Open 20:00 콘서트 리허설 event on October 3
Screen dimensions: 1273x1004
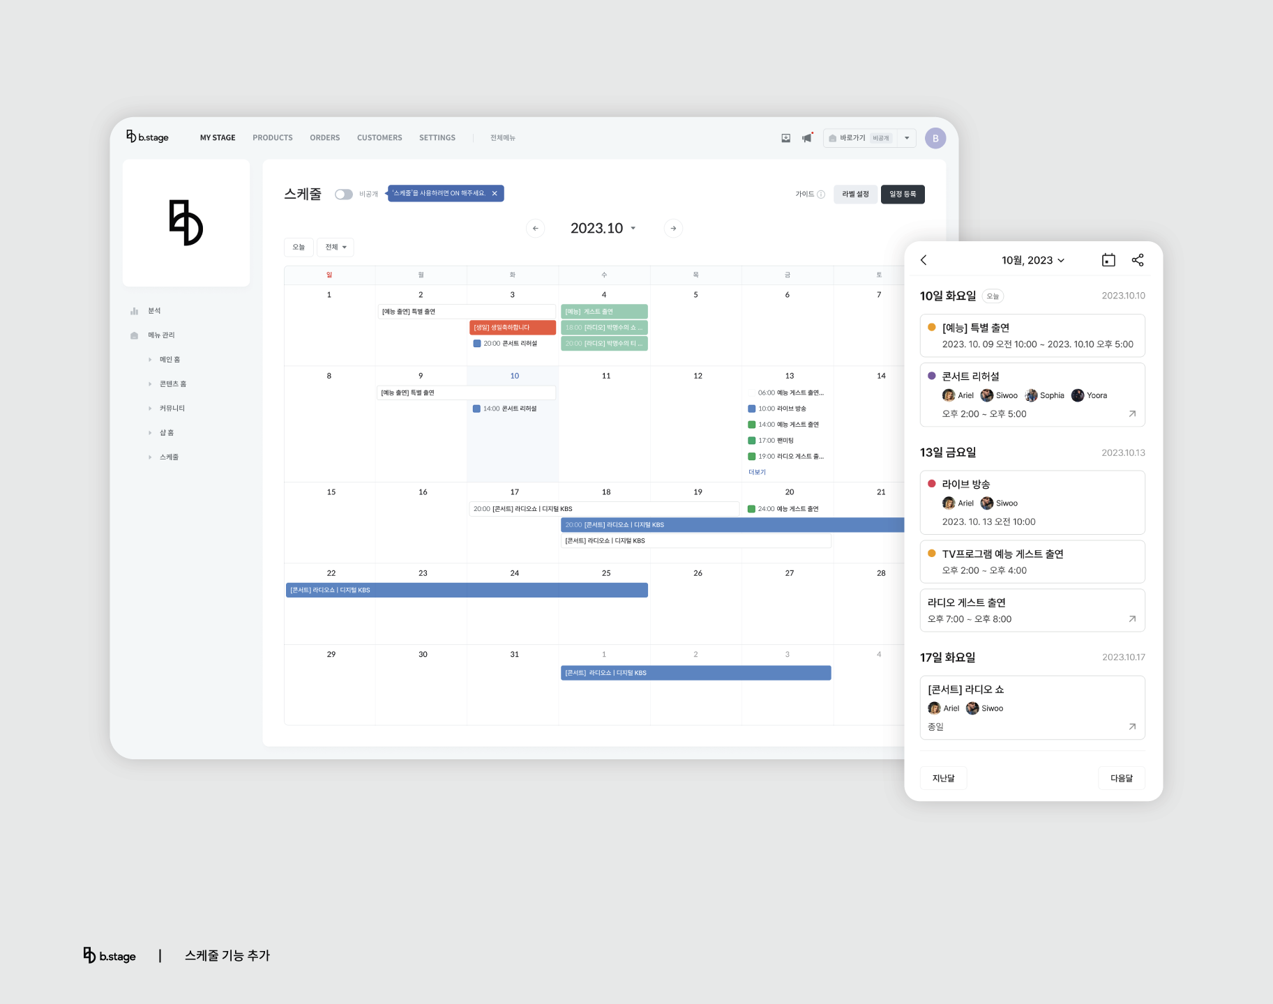coord(505,344)
